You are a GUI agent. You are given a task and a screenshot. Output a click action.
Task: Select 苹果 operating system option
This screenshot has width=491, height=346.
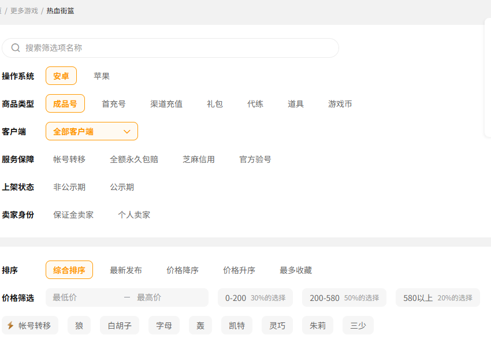pos(102,76)
